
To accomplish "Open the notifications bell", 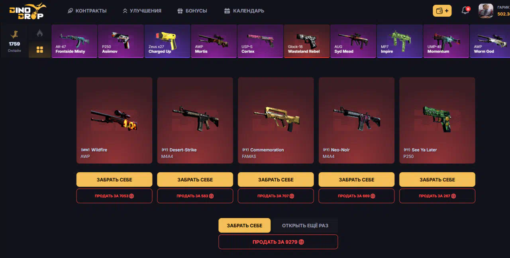I will click(x=465, y=11).
